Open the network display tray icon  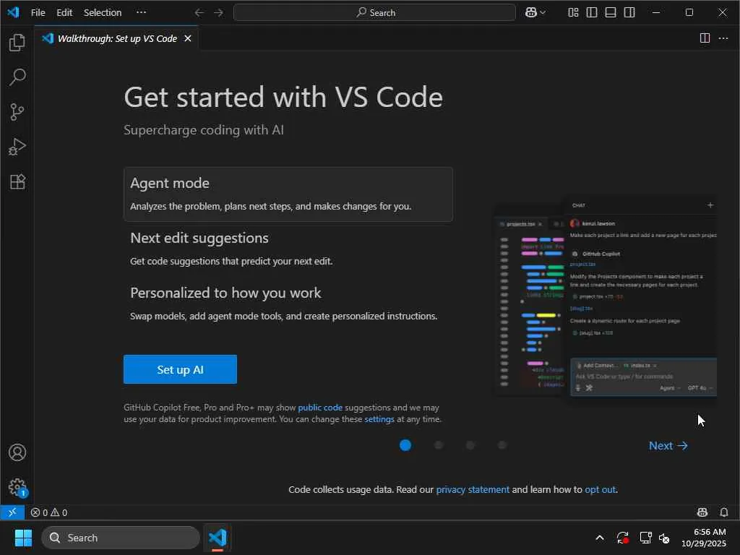pyautogui.click(x=645, y=538)
